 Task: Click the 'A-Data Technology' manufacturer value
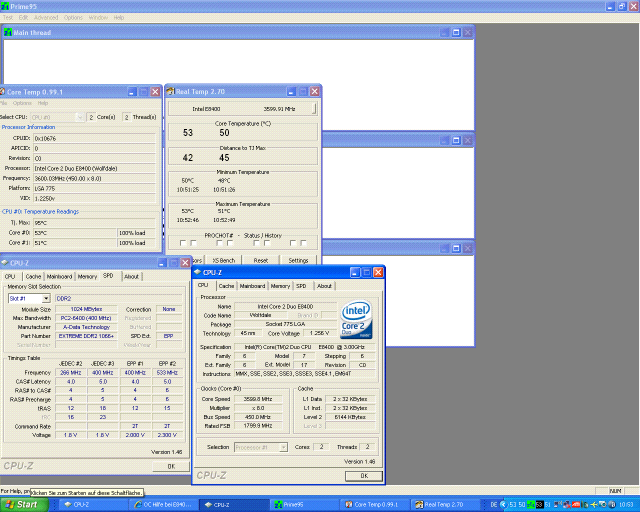click(86, 327)
